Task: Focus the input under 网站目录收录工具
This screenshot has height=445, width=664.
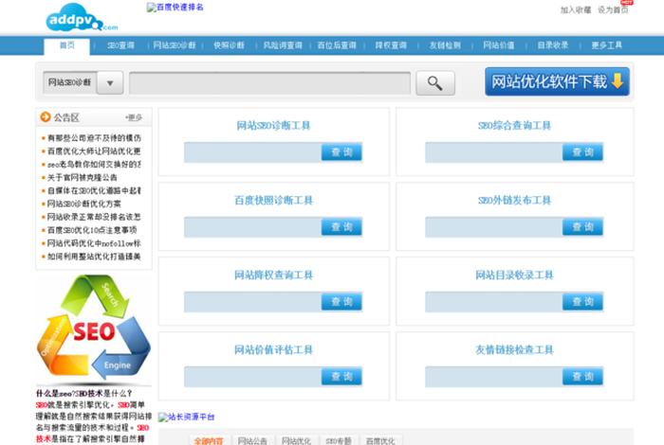Action: click(494, 302)
